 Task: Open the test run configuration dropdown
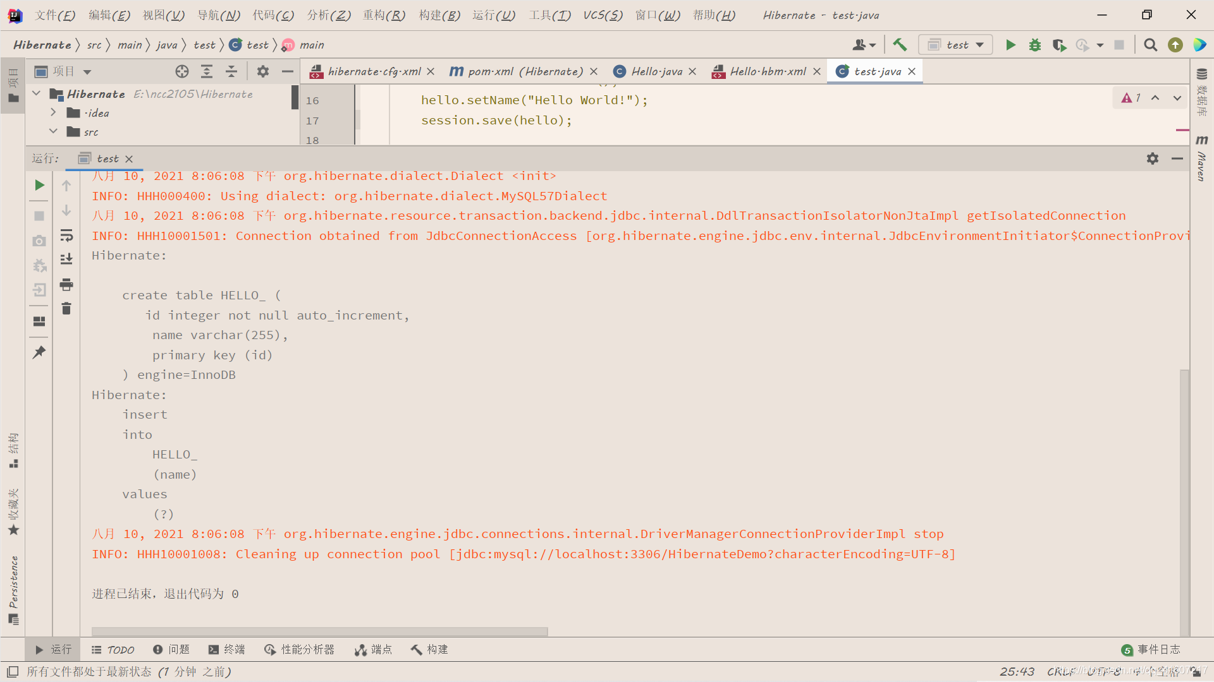pos(955,45)
